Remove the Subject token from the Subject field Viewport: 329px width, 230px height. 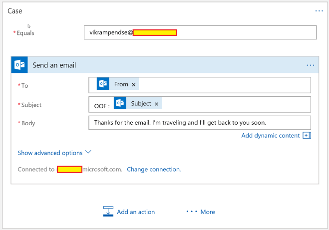(156, 104)
